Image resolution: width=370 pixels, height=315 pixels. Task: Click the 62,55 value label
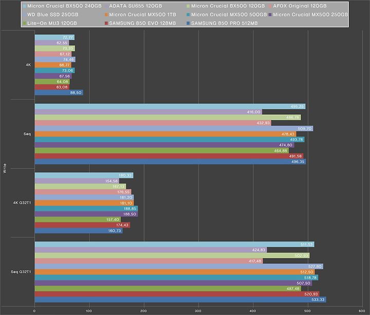click(x=62, y=43)
